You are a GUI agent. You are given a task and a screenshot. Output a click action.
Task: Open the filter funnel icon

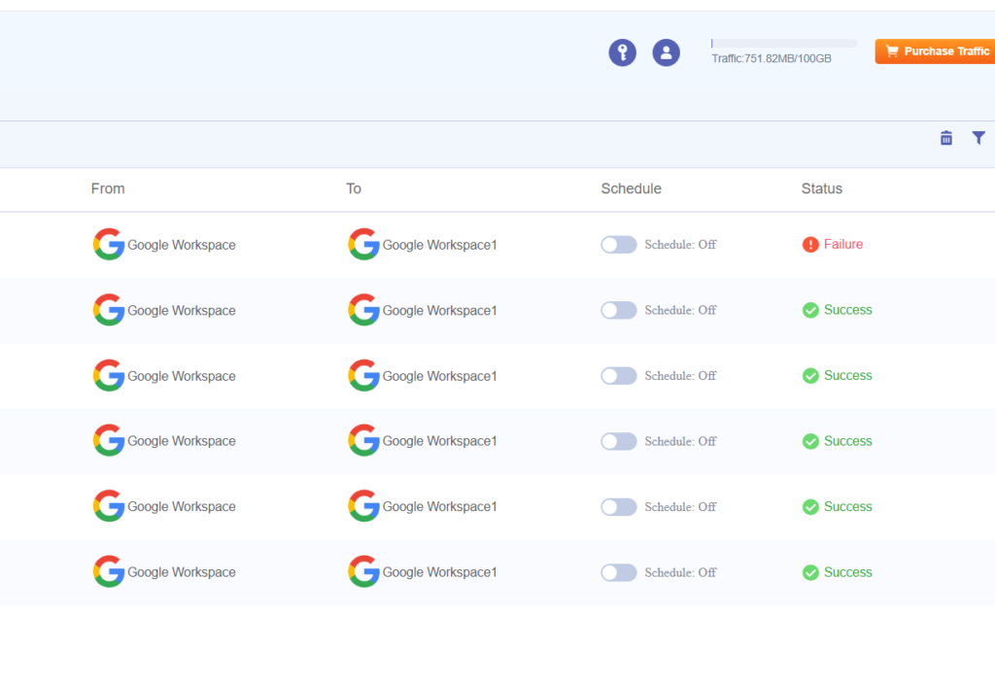pyautogui.click(x=978, y=138)
